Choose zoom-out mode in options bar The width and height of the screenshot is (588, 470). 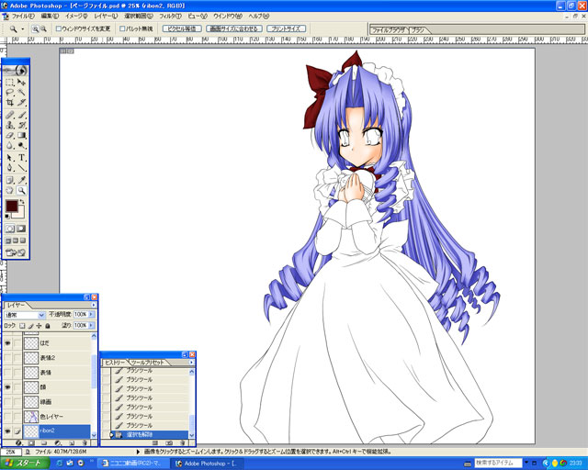point(43,28)
